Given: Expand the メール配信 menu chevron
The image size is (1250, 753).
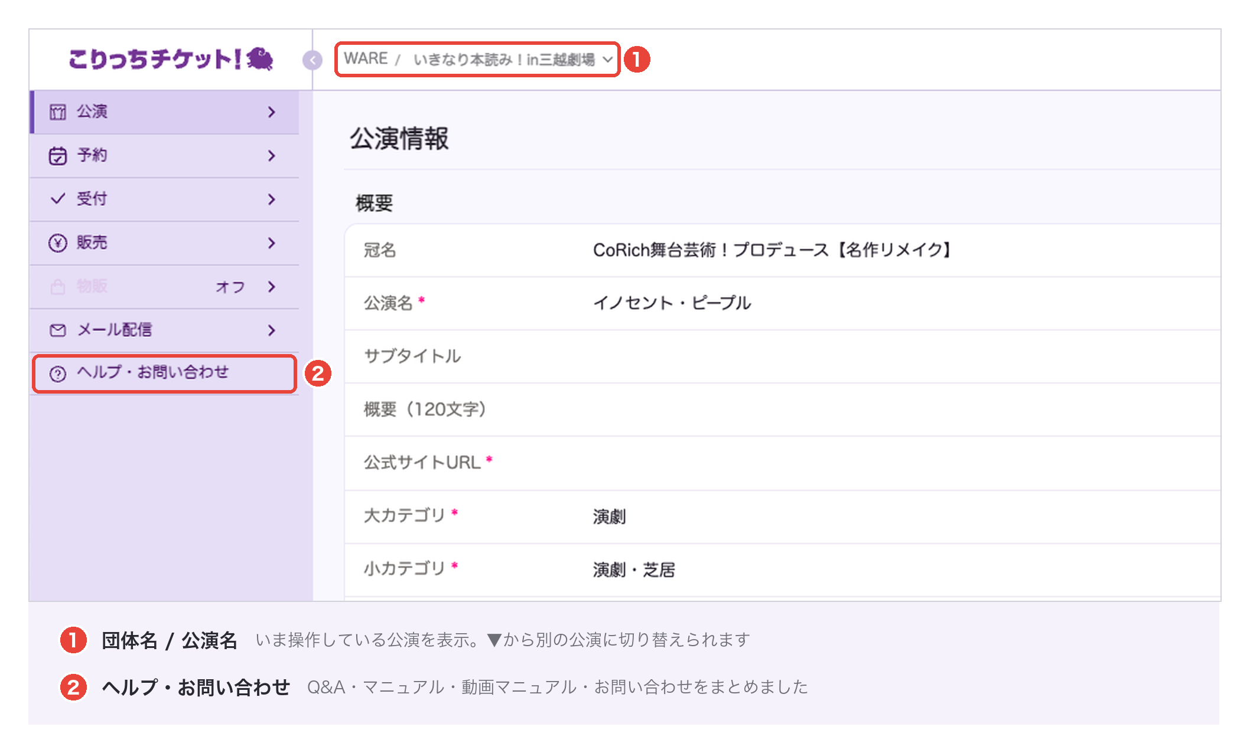Looking at the screenshot, I should [272, 330].
